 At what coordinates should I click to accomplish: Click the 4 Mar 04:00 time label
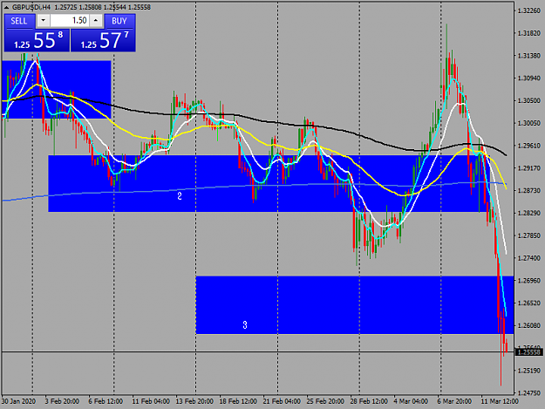click(x=411, y=401)
